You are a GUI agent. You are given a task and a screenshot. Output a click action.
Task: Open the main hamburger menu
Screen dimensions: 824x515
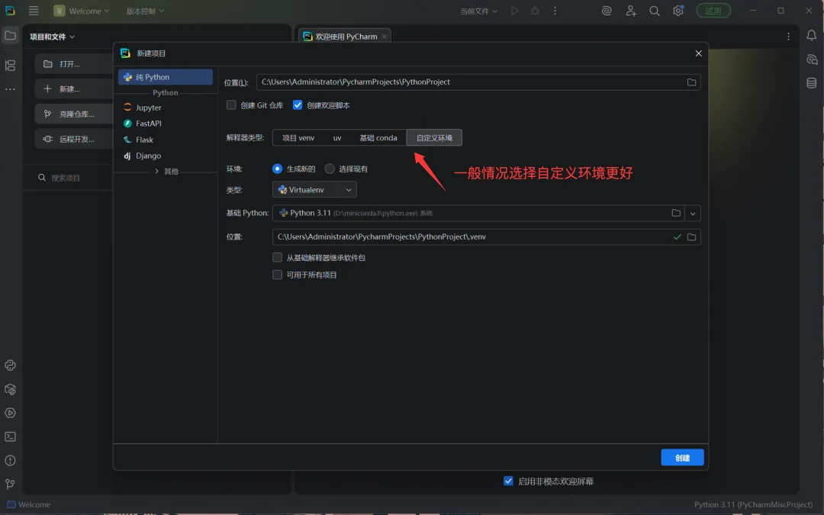pos(33,11)
